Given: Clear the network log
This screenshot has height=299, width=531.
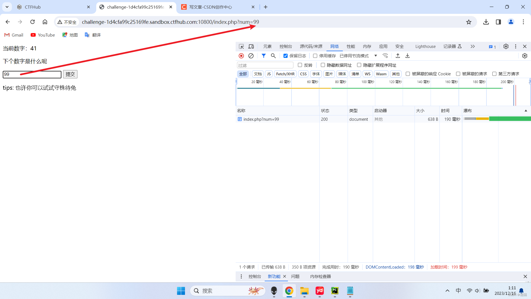Looking at the screenshot, I should (x=251, y=56).
